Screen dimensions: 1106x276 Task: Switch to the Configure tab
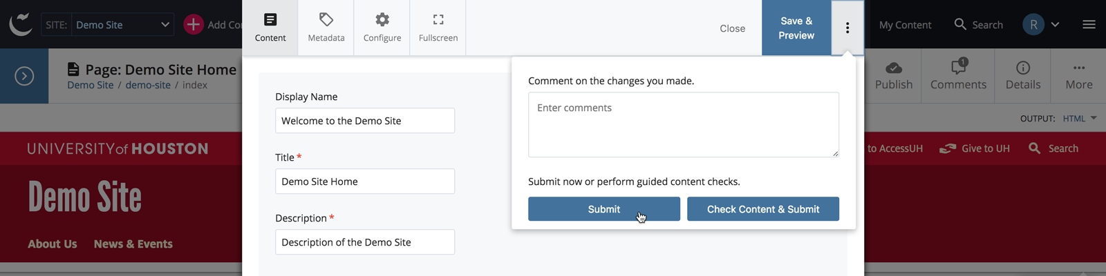(382, 28)
